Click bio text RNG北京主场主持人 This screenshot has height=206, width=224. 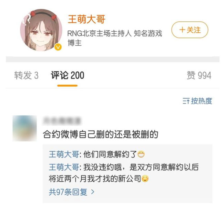99,33
